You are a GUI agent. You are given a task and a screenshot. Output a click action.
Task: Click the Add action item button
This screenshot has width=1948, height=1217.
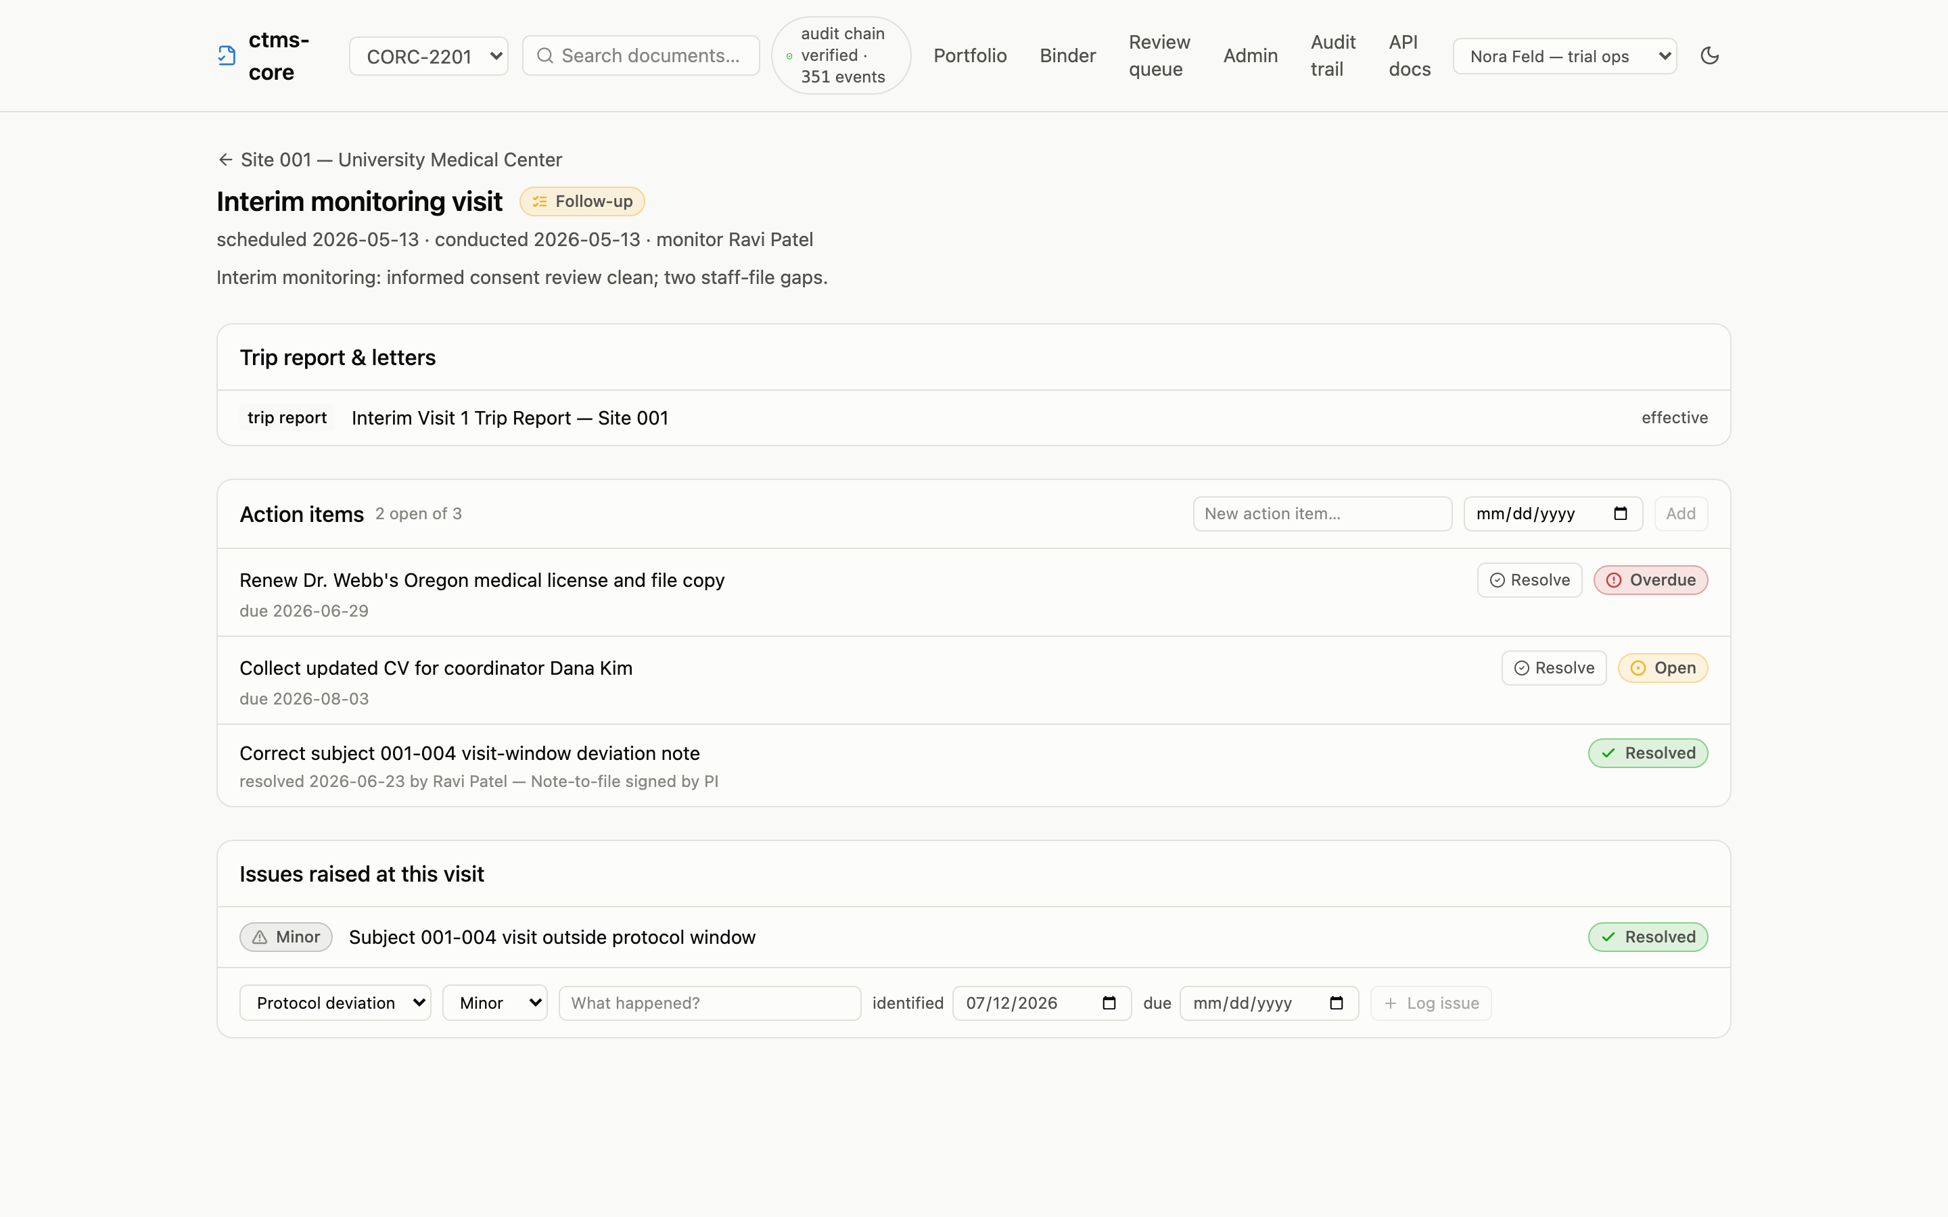pos(1681,514)
